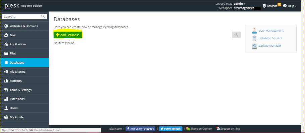Select Databases in the sidebar
The width and height of the screenshot is (305, 133).
coord(24,63)
